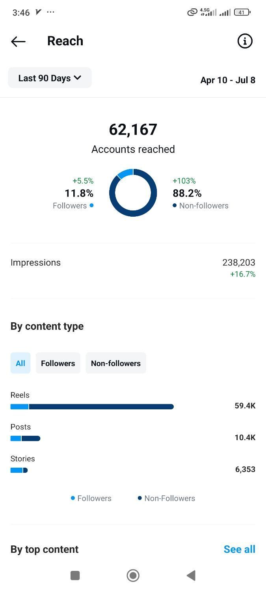266x591 pixels.
Task: Select the All filter chip
Action: tap(20, 363)
